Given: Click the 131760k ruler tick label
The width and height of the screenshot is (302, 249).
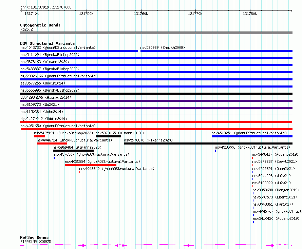Looking at the screenshot, I should click(141, 14).
